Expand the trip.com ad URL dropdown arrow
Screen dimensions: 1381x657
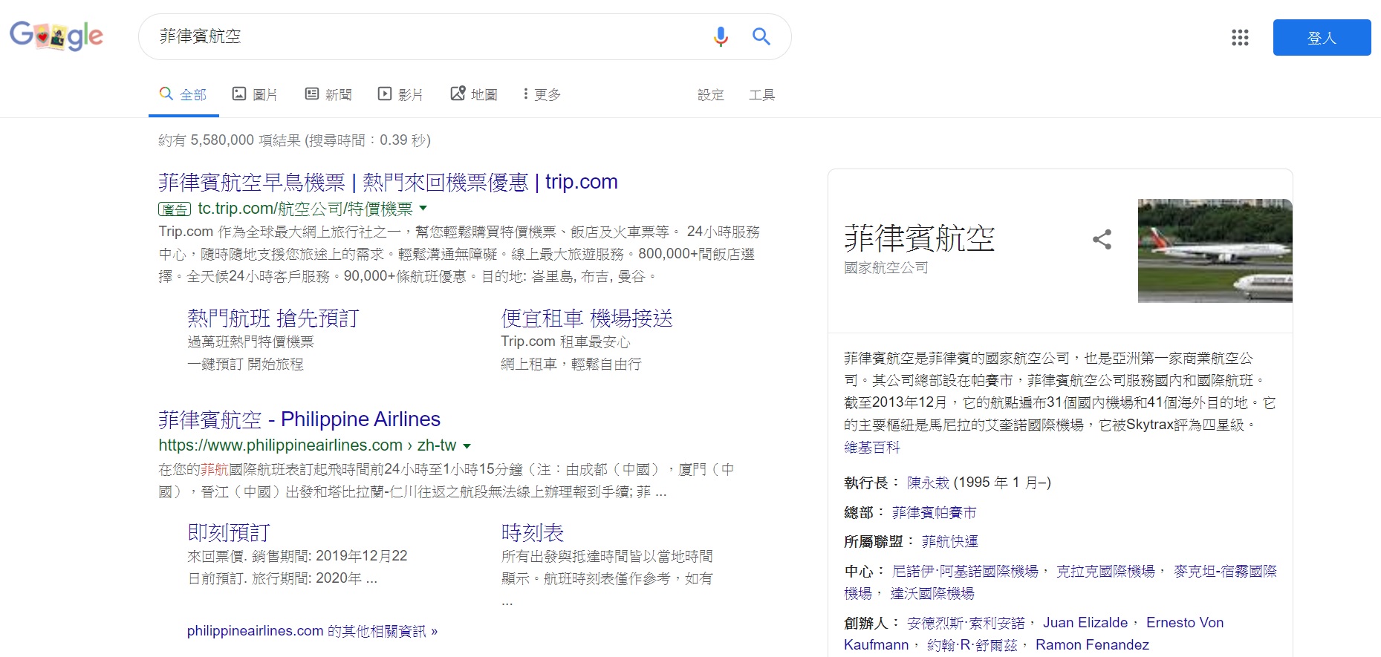tap(423, 209)
